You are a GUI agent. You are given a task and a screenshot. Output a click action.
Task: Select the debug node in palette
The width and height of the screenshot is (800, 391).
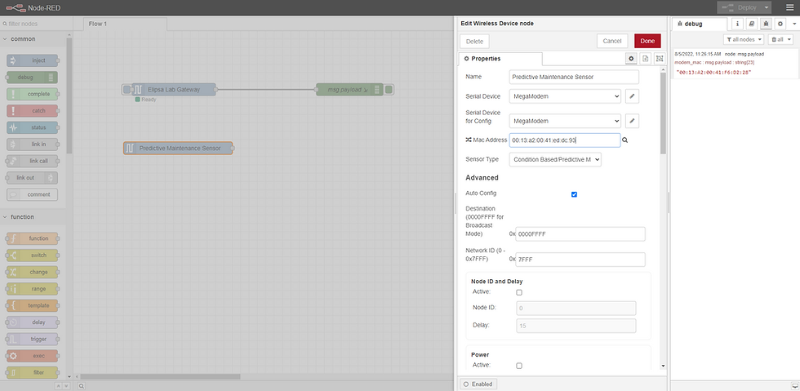(32, 77)
